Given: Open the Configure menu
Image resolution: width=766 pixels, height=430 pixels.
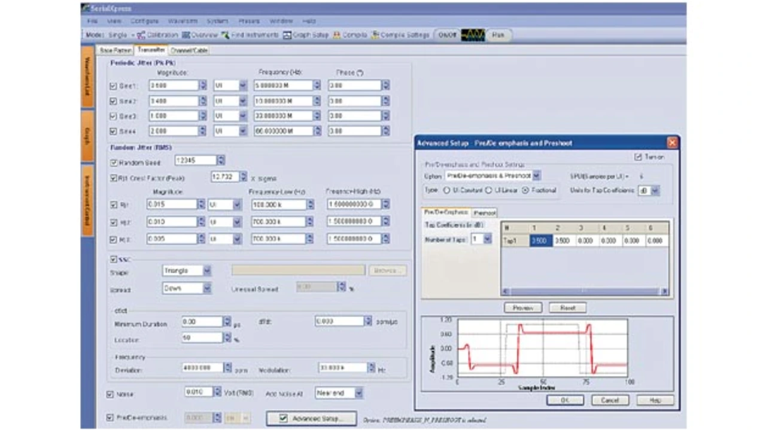Looking at the screenshot, I should click(x=144, y=21).
